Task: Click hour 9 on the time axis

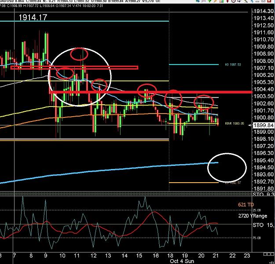Action: point(46,256)
